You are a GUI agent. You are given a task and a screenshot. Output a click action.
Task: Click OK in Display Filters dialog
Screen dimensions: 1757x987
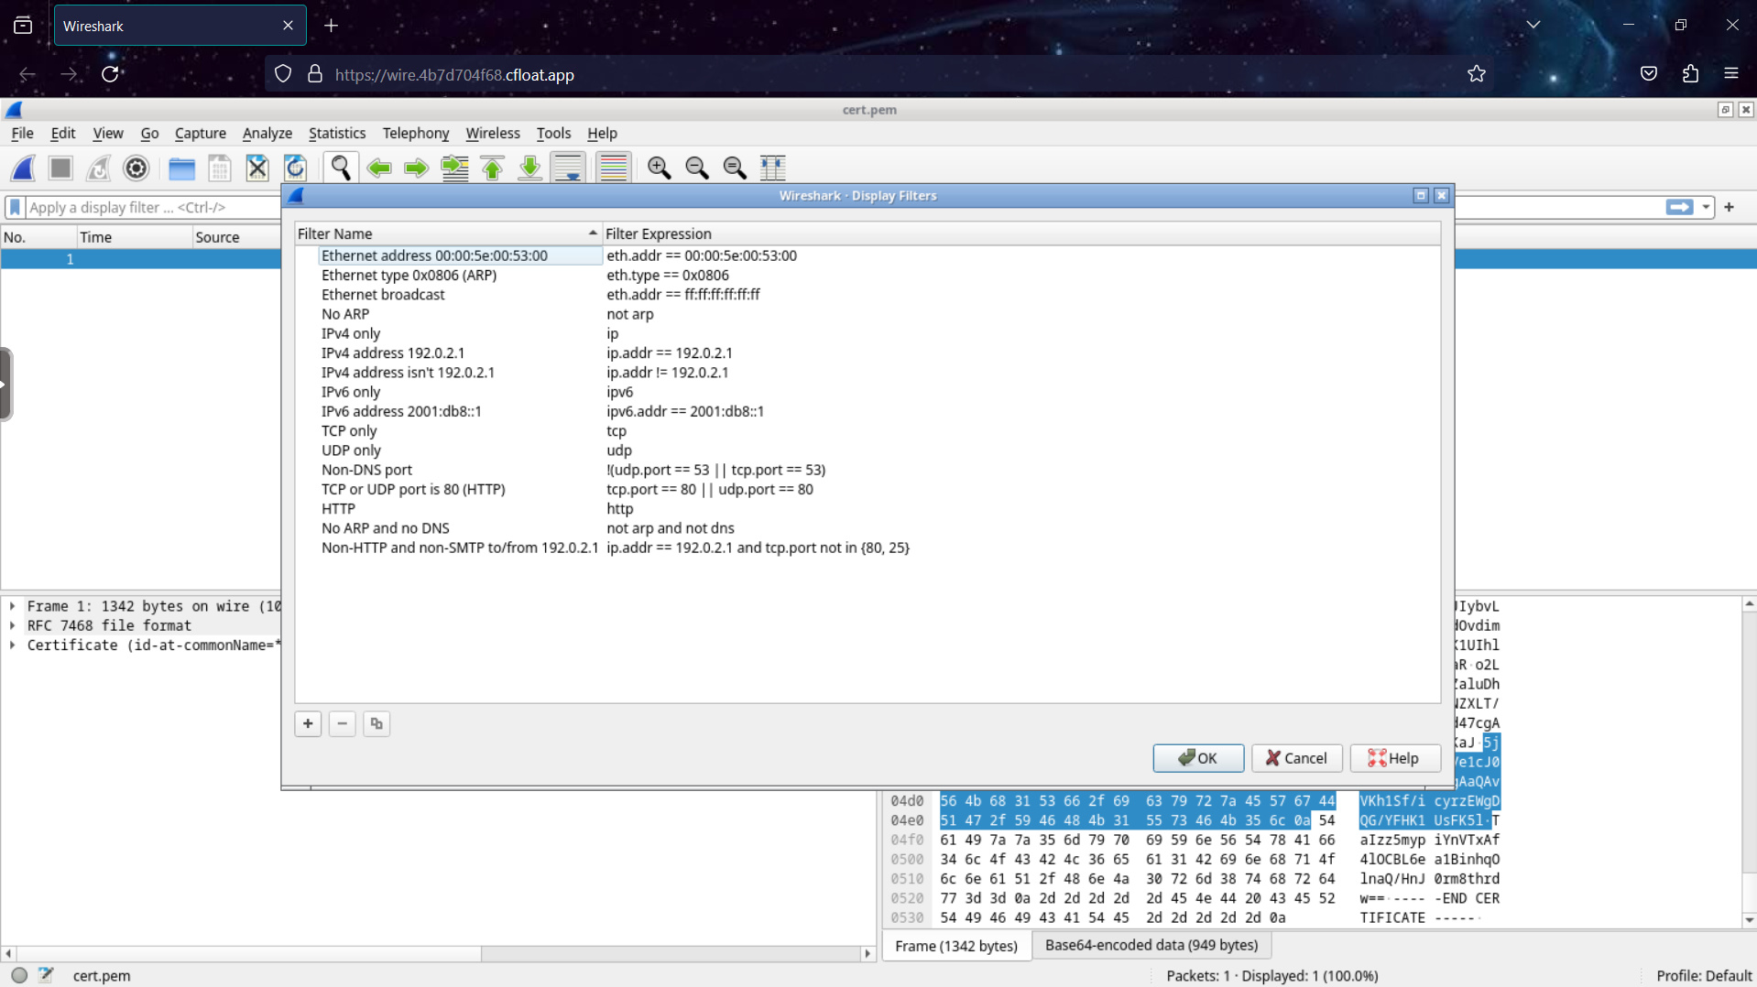click(x=1198, y=758)
